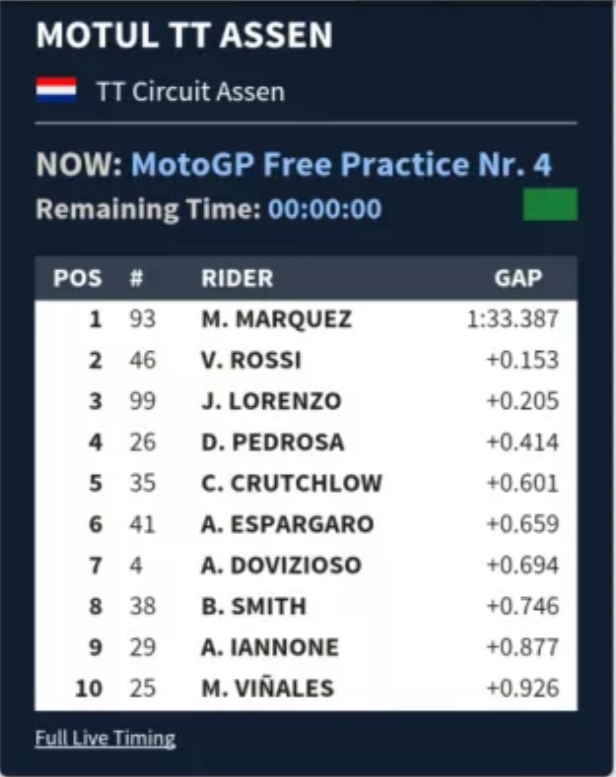The height and width of the screenshot is (777, 616).
Task: Open the Full Live Timing link
Action: 105,738
